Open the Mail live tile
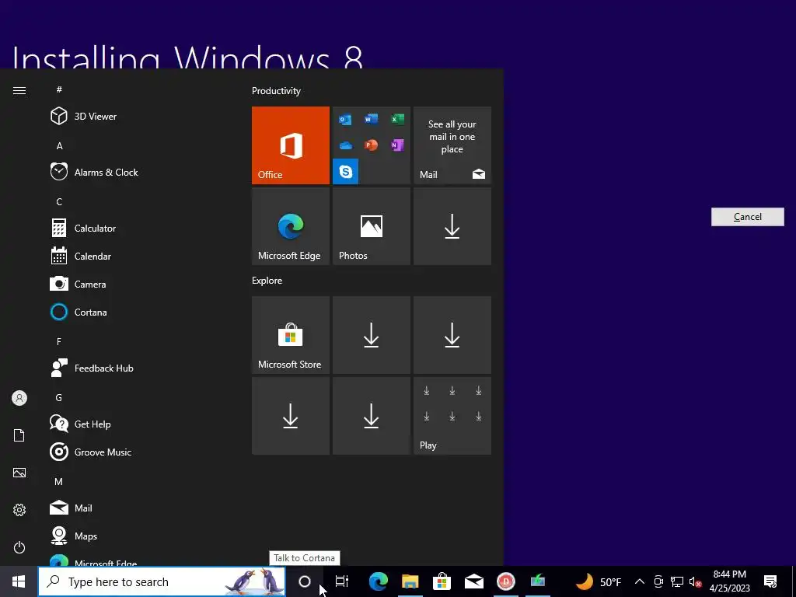This screenshot has width=796, height=597. click(x=452, y=145)
